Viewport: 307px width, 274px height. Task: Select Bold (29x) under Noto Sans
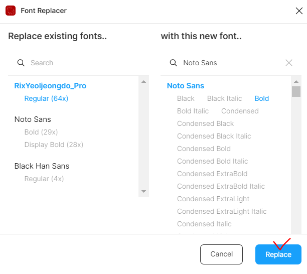tap(41, 132)
